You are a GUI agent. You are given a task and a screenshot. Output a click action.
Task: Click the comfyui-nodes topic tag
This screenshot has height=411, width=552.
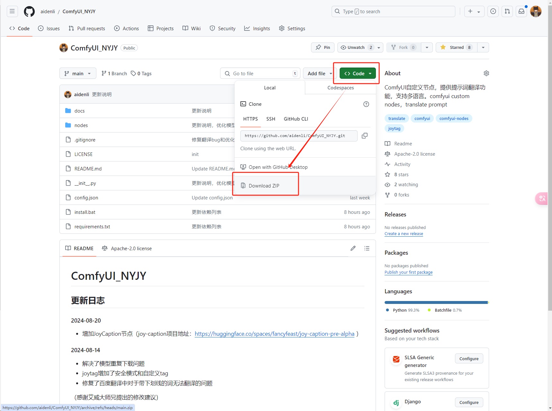[454, 118]
